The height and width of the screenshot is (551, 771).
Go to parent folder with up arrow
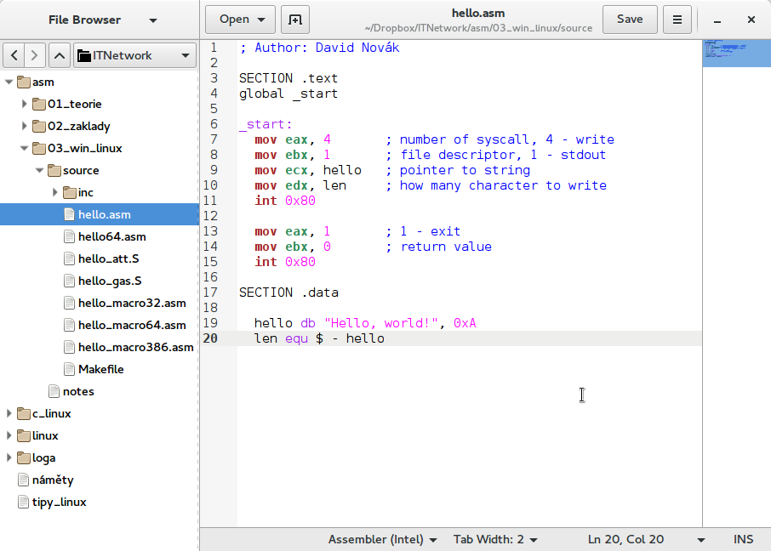(x=59, y=56)
